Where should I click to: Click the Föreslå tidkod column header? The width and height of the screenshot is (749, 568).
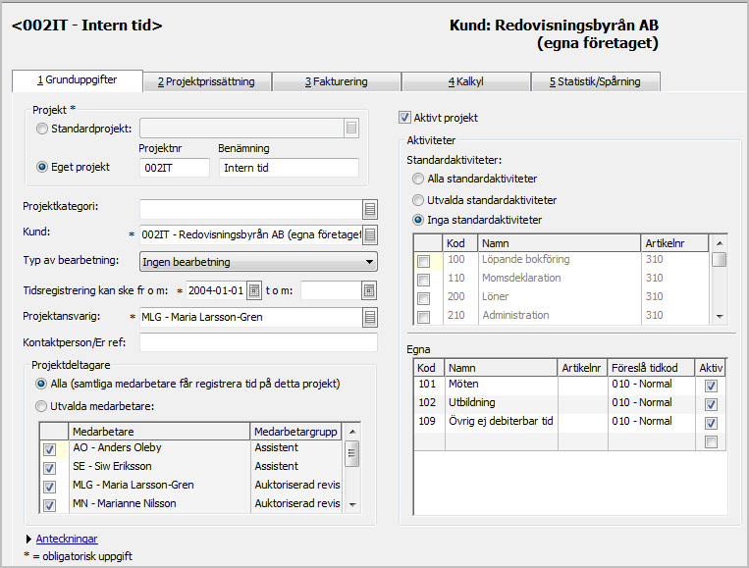(x=651, y=368)
